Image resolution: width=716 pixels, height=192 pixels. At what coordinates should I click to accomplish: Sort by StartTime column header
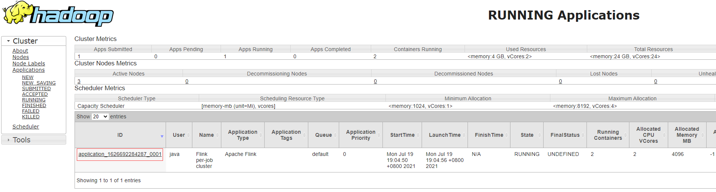point(402,135)
